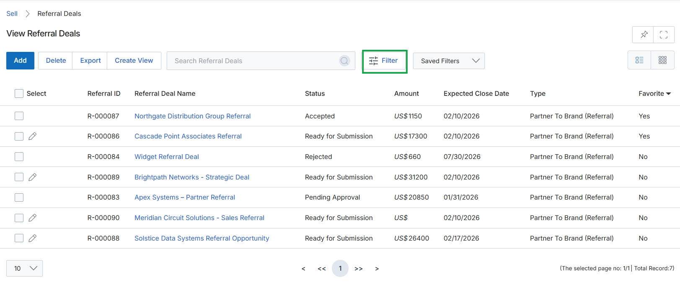The image size is (680, 287).
Task: Switch to list view layout icon
Action: point(639,60)
